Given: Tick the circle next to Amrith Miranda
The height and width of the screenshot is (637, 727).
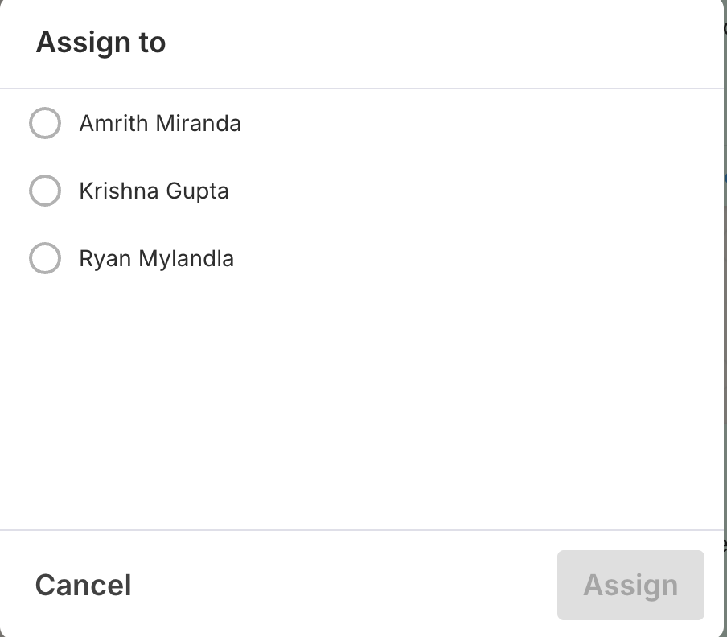Looking at the screenshot, I should pos(45,124).
